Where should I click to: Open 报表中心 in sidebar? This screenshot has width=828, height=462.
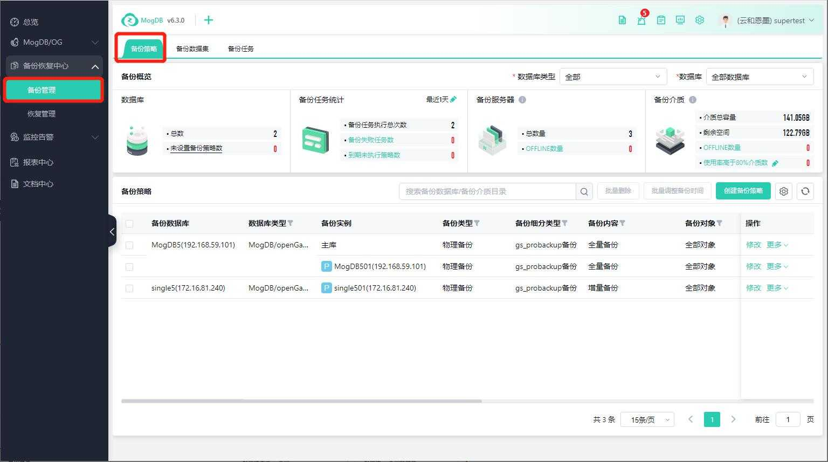(38, 162)
